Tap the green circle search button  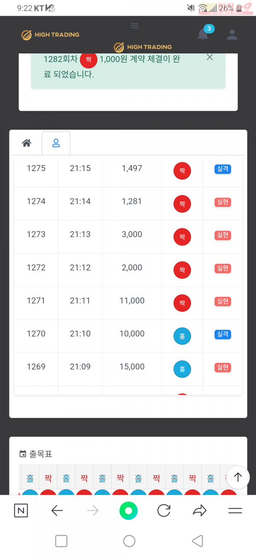[128, 510]
